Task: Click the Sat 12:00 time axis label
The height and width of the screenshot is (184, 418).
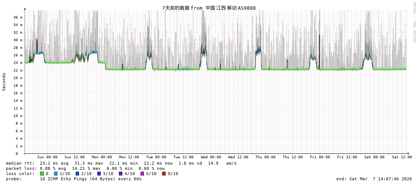Action: pos(402,157)
